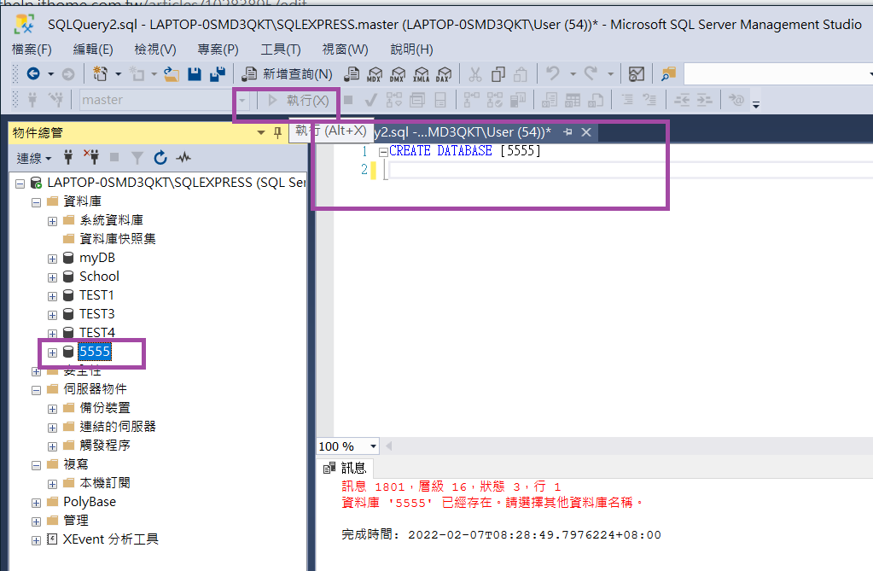Open the 說明(H) menu
The image size is (873, 571).
[x=411, y=50]
